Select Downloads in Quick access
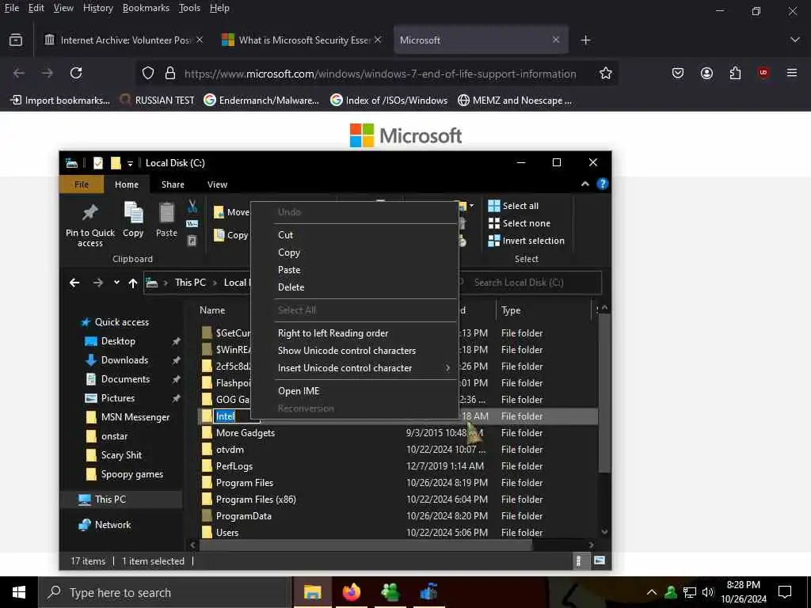 click(x=124, y=360)
